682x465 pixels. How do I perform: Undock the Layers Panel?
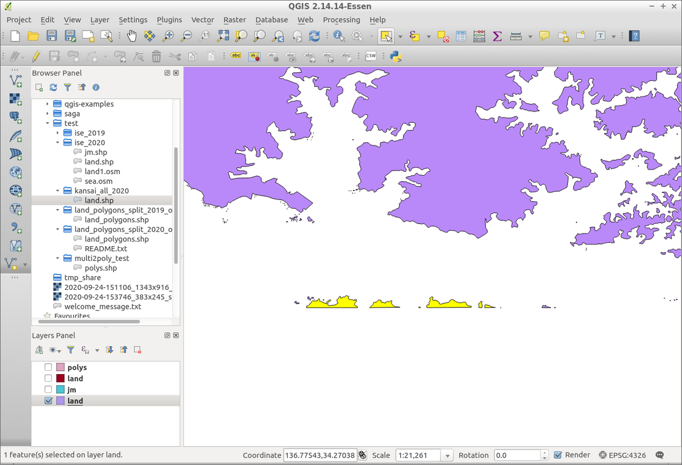point(168,336)
